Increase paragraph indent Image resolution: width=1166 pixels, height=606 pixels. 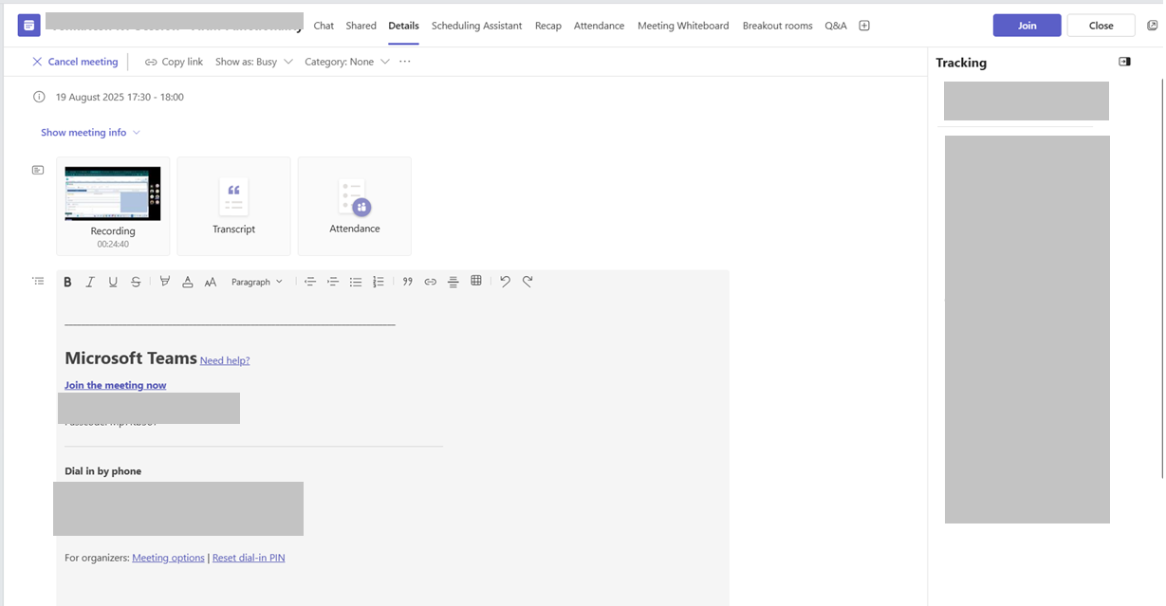tap(333, 282)
